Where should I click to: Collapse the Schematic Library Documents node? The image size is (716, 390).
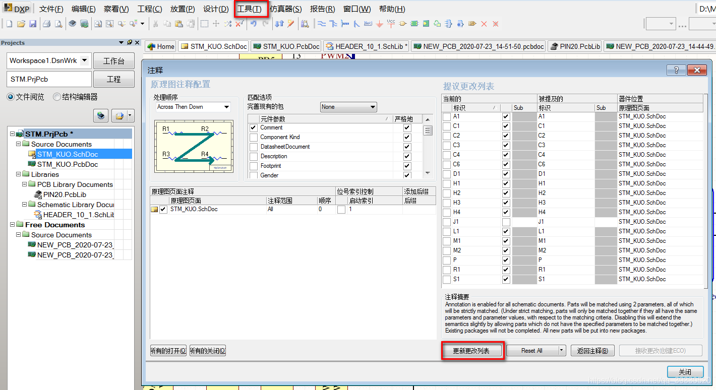pyautogui.click(x=24, y=205)
